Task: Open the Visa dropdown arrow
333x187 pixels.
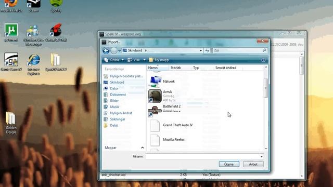Action: pyautogui.click(x=145, y=60)
